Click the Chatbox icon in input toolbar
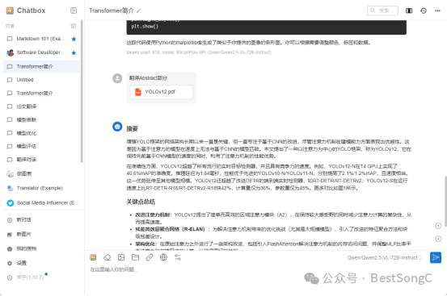 [93, 257]
